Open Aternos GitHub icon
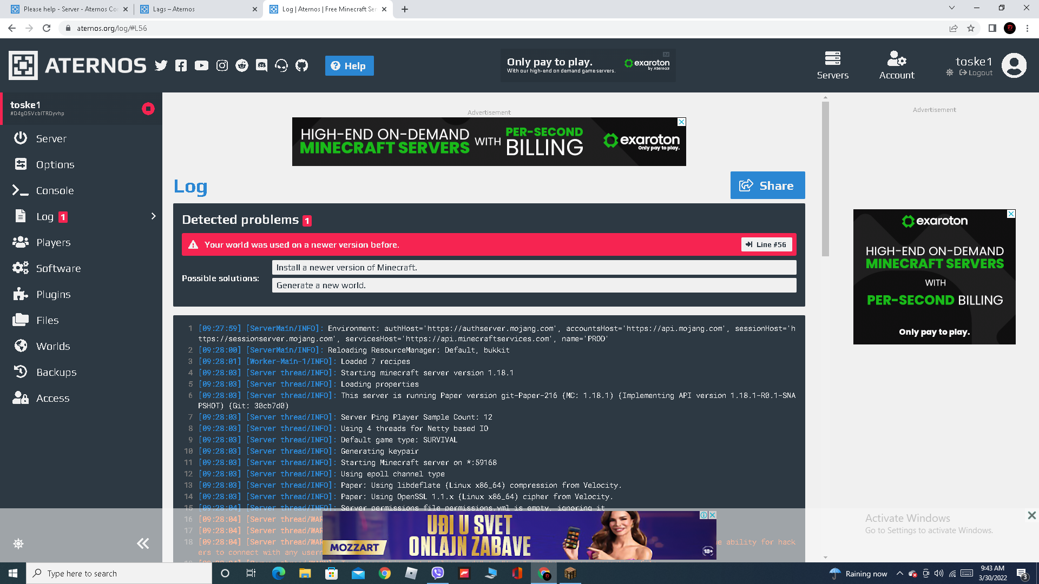1039x584 pixels. [301, 65]
